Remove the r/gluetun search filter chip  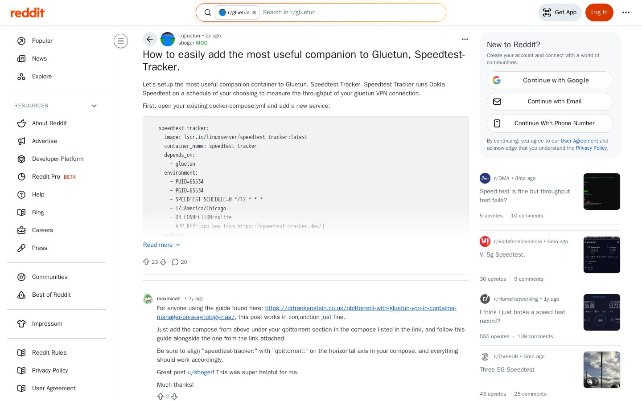[x=254, y=12]
